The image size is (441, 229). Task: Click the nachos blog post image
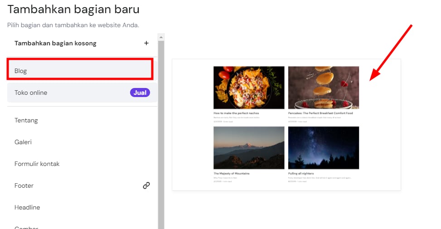[249, 88]
